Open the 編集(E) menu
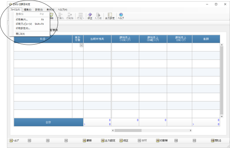This screenshot has width=230, height=148. [28, 10]
